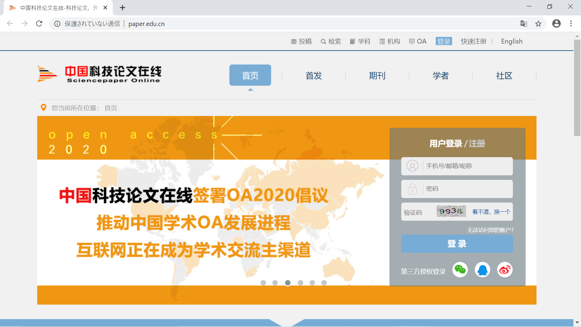Go forward with the browser forward arrow
581x327 pixels.
(x=25, y=24)
